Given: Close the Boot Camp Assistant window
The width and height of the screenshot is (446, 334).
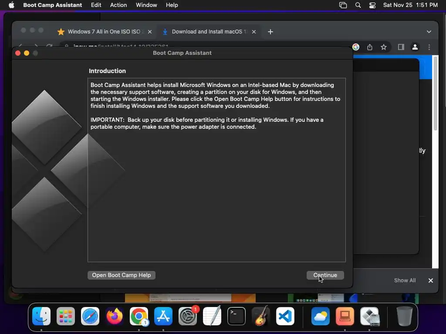Looking at the screenshot, I should (17, 53).
